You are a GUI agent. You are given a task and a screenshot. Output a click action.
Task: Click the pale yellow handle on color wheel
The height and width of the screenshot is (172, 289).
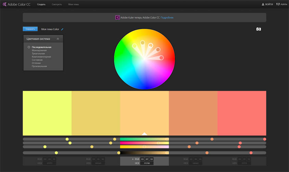(134, 46)
